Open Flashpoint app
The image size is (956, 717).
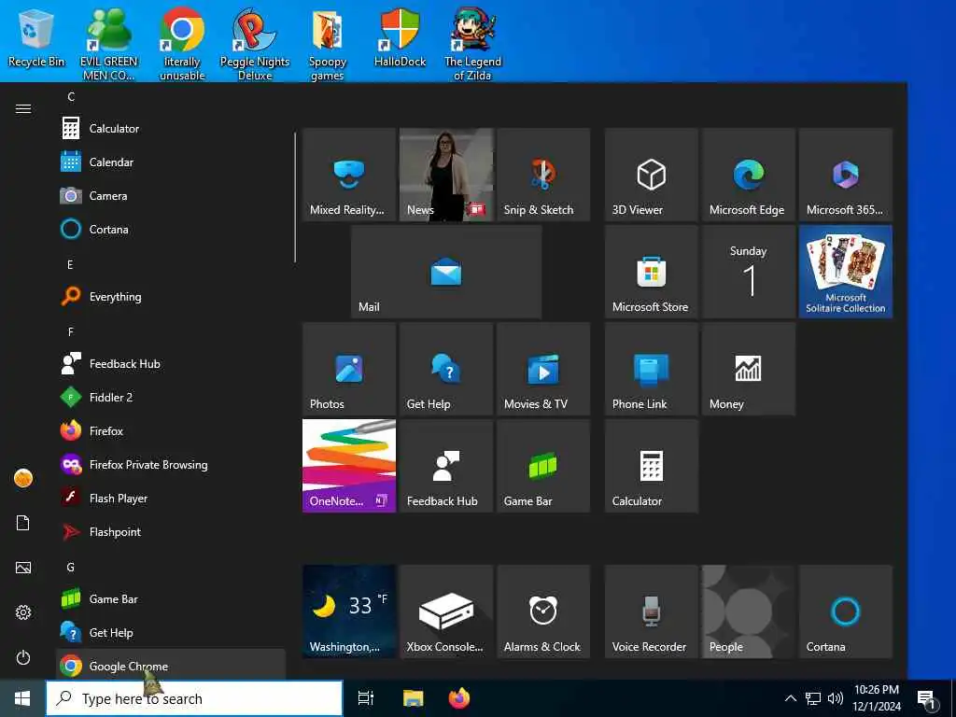[171, 531]
